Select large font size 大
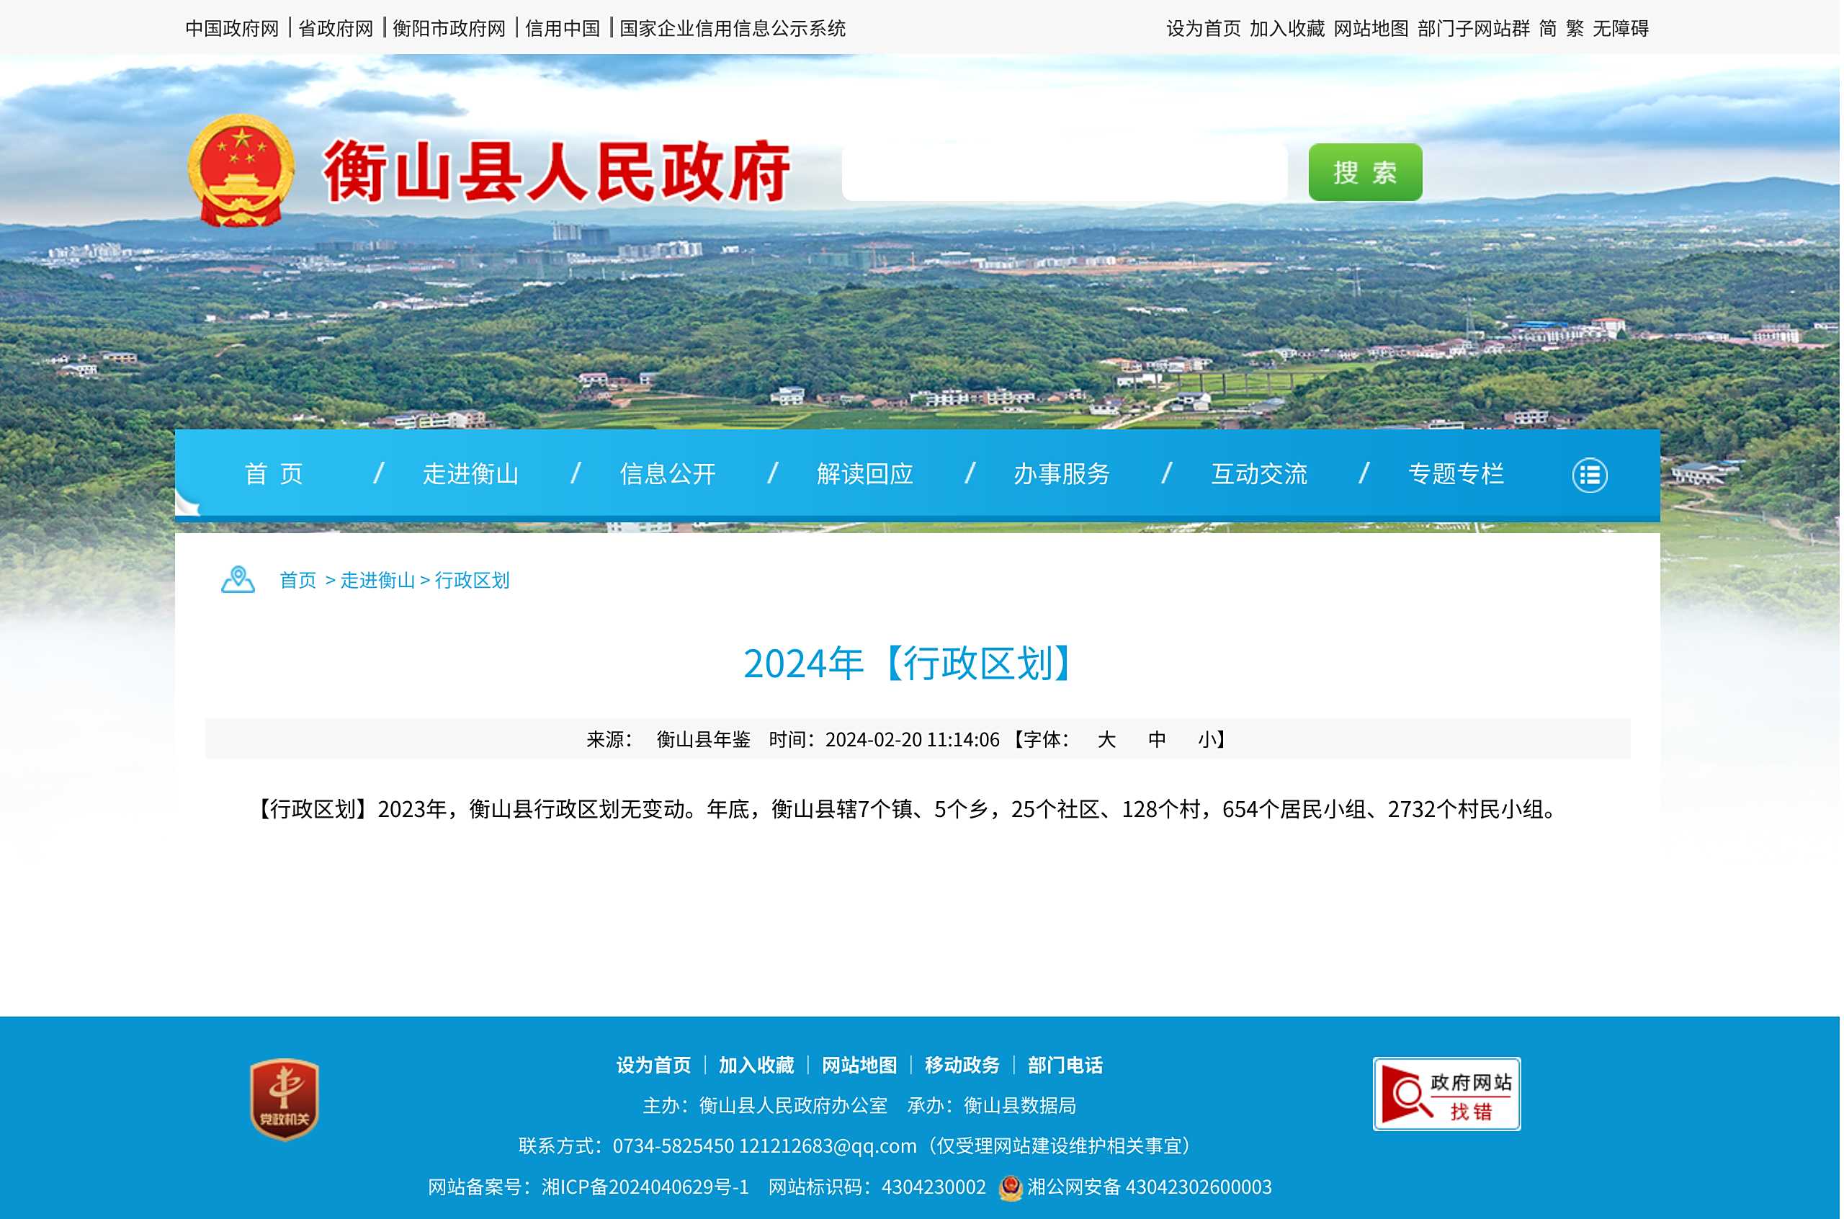The height and width of the screenshot is (1219, 1844). [x=1106, y=739]
